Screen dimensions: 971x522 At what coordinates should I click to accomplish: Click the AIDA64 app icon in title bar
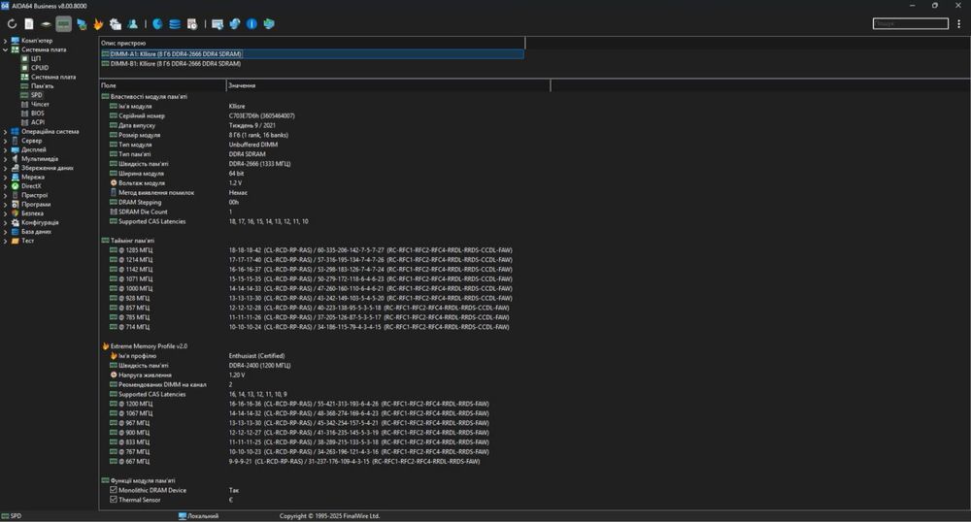pyautogui.click(x=5, y=6)
